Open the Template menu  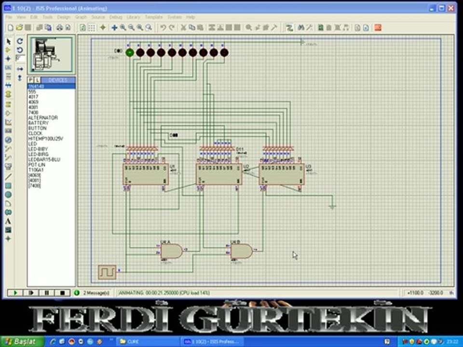click(x=153, y=17)
